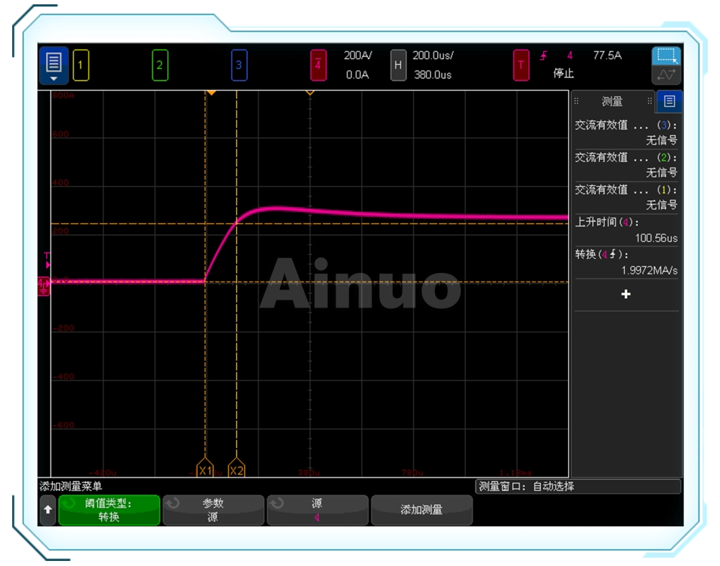
Task: Open the main menu icon at top-left
Action: [x=54, y=65]
